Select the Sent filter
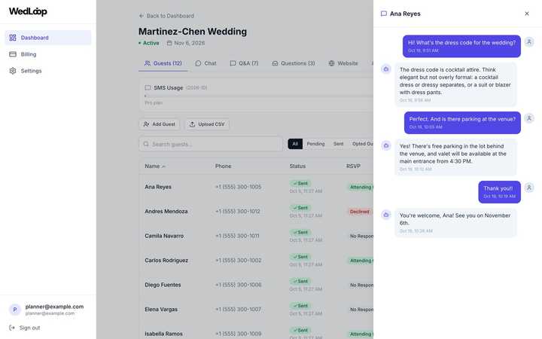Image resolution: width=542 pixels, height=339 pixels. [x=339, y=144]
